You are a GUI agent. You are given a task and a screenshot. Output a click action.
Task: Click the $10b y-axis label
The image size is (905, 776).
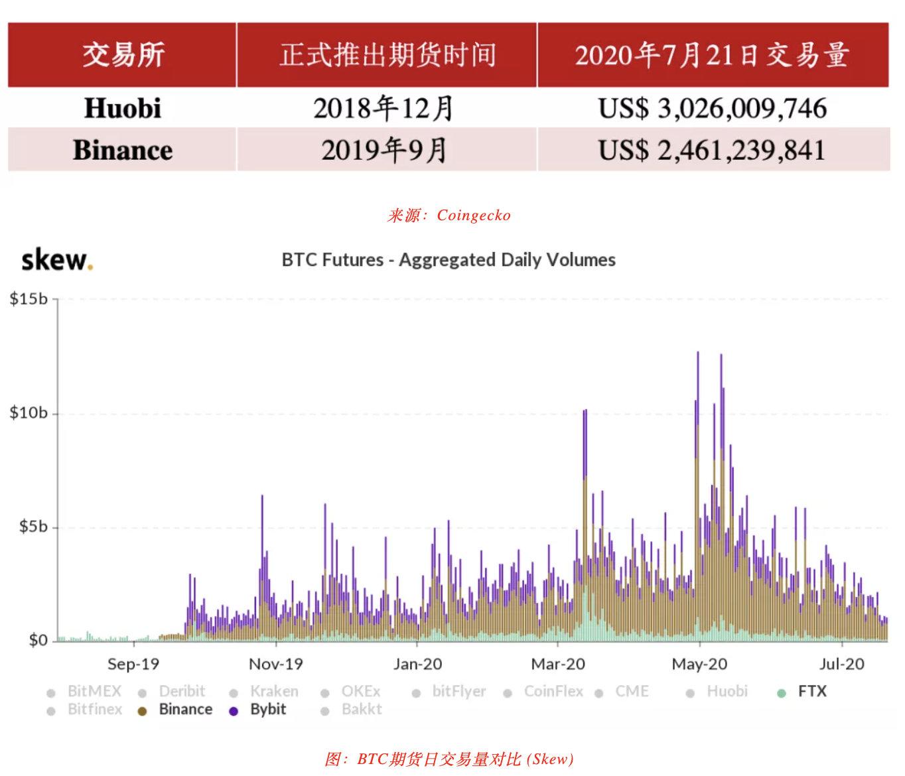click(29, 413)
